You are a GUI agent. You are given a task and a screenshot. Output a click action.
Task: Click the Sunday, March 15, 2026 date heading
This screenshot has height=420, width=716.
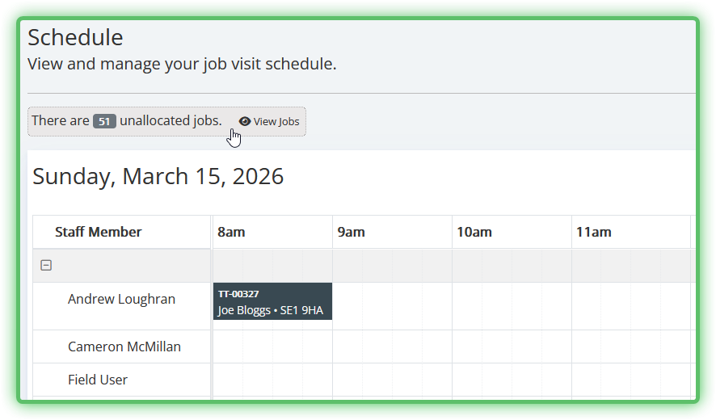(158, 176)
